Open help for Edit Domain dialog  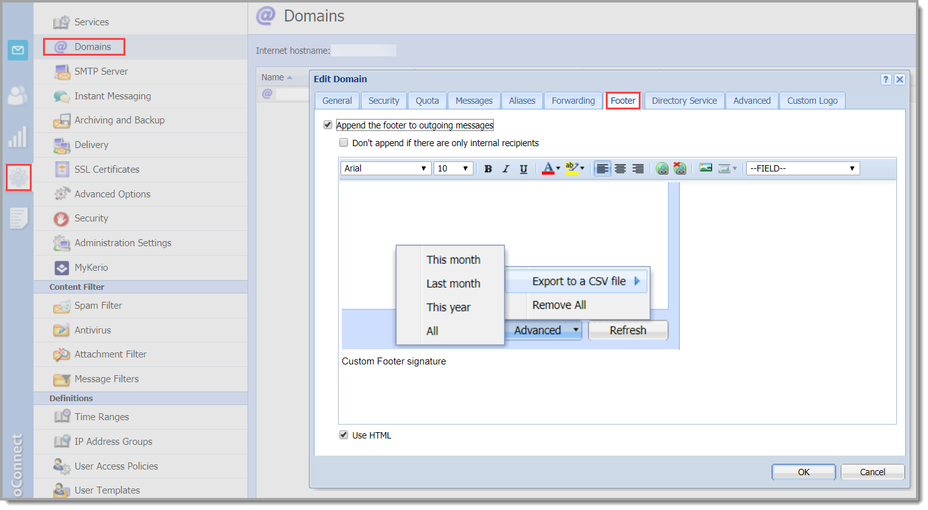[x=886, y=79]
